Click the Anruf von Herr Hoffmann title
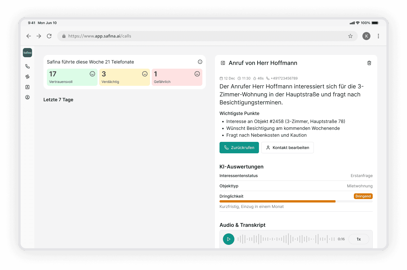407x270 pixels. 263,63
